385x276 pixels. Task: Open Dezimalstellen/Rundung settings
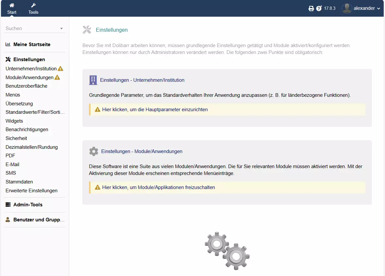(32, 147)
